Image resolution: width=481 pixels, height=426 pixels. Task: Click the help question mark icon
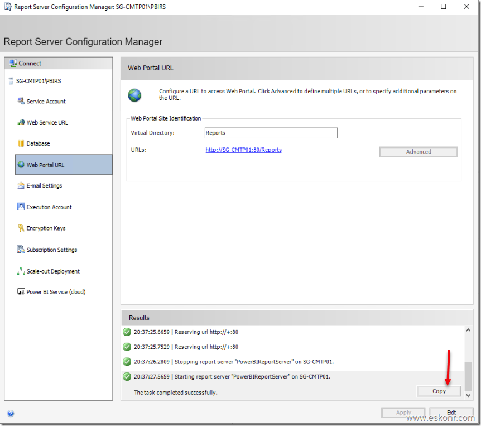(x=11, y=414)
